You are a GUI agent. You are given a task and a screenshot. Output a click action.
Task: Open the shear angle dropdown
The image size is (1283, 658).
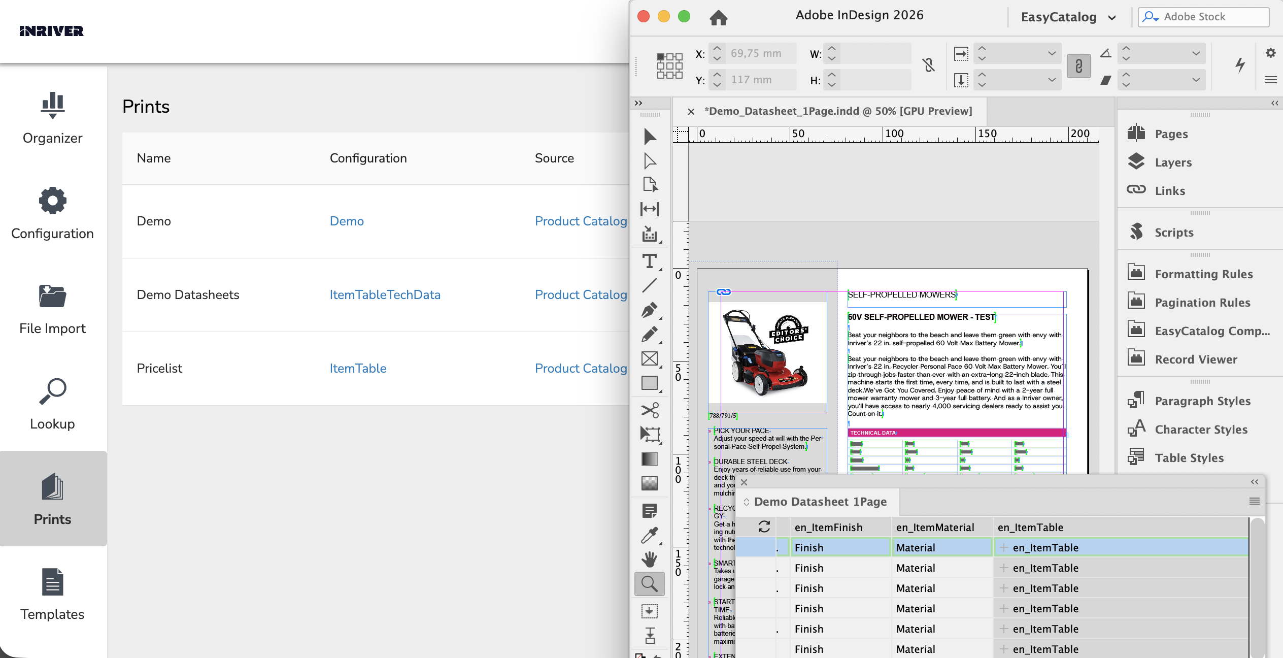[x=1196, y=80]
